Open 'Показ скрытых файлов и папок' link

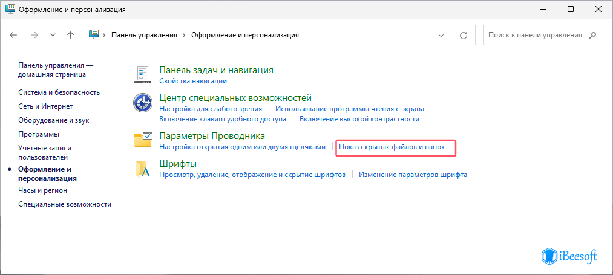coord(392,147)
